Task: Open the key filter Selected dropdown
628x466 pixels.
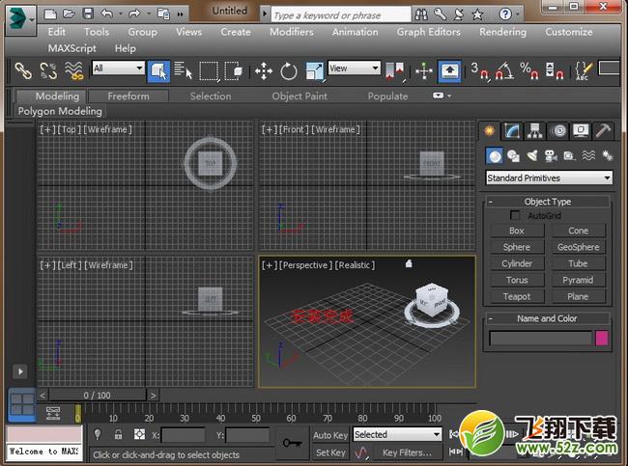Action: (x=397, y=434)
